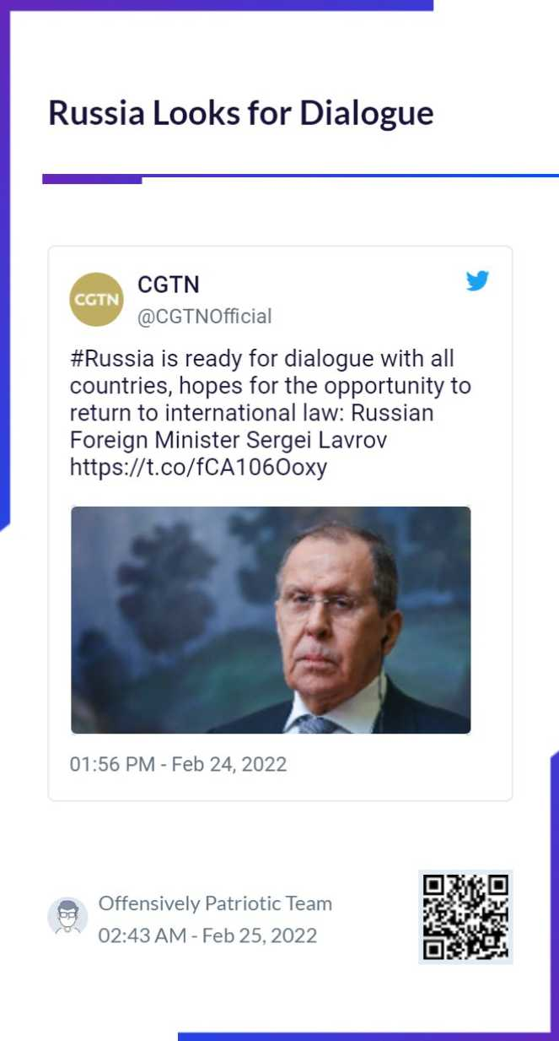
Task: Open the @CGTNOfficial handle
Action: coord(204,317)
